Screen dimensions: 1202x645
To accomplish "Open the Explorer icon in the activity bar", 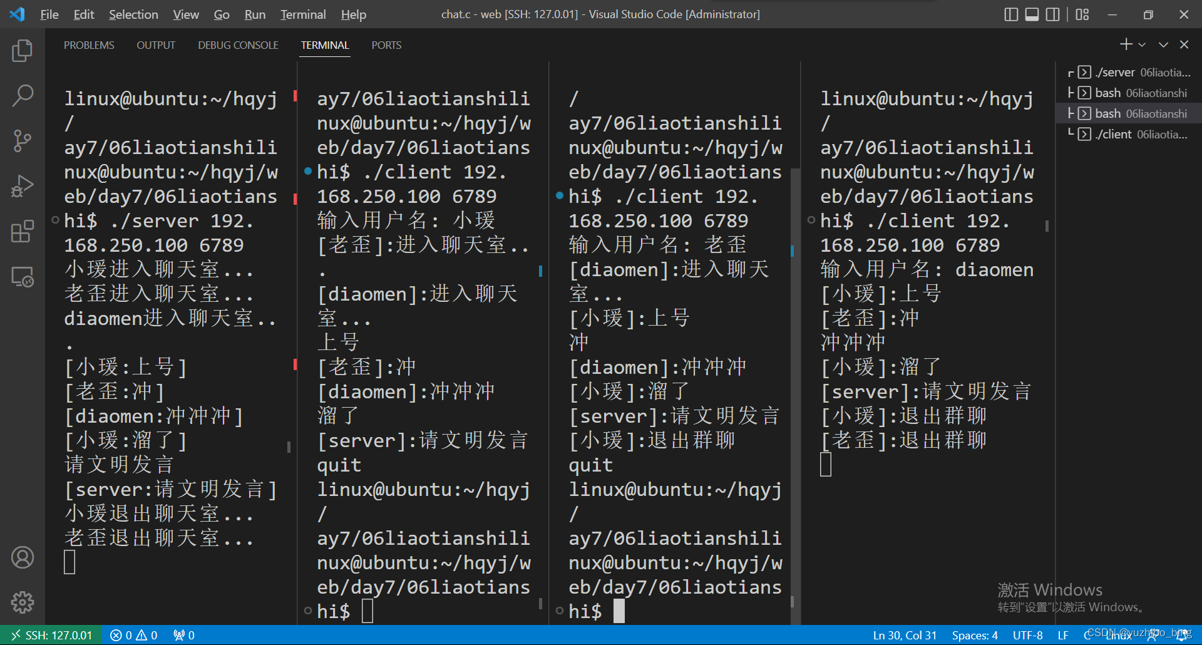I will (23, 51).
